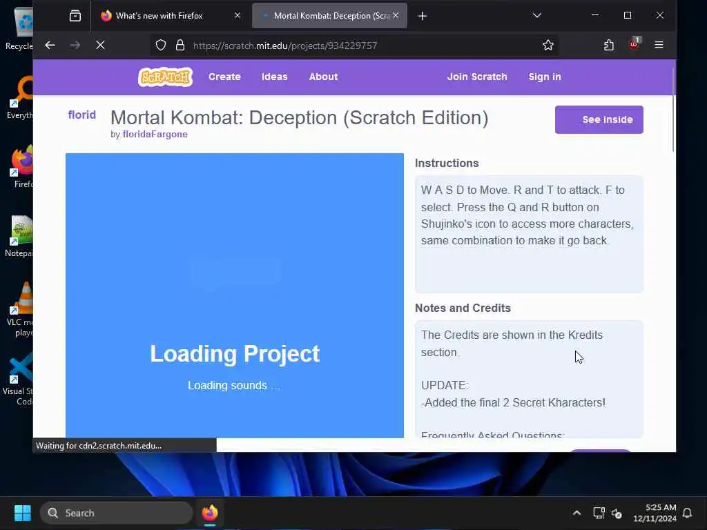Open the notifications bell icon
The height and width of the screenshot is (530, 707).
687,513
